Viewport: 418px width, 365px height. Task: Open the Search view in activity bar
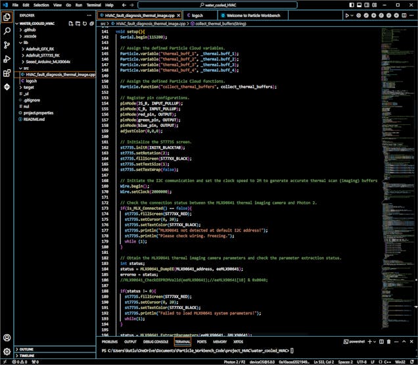click(7, 30)
